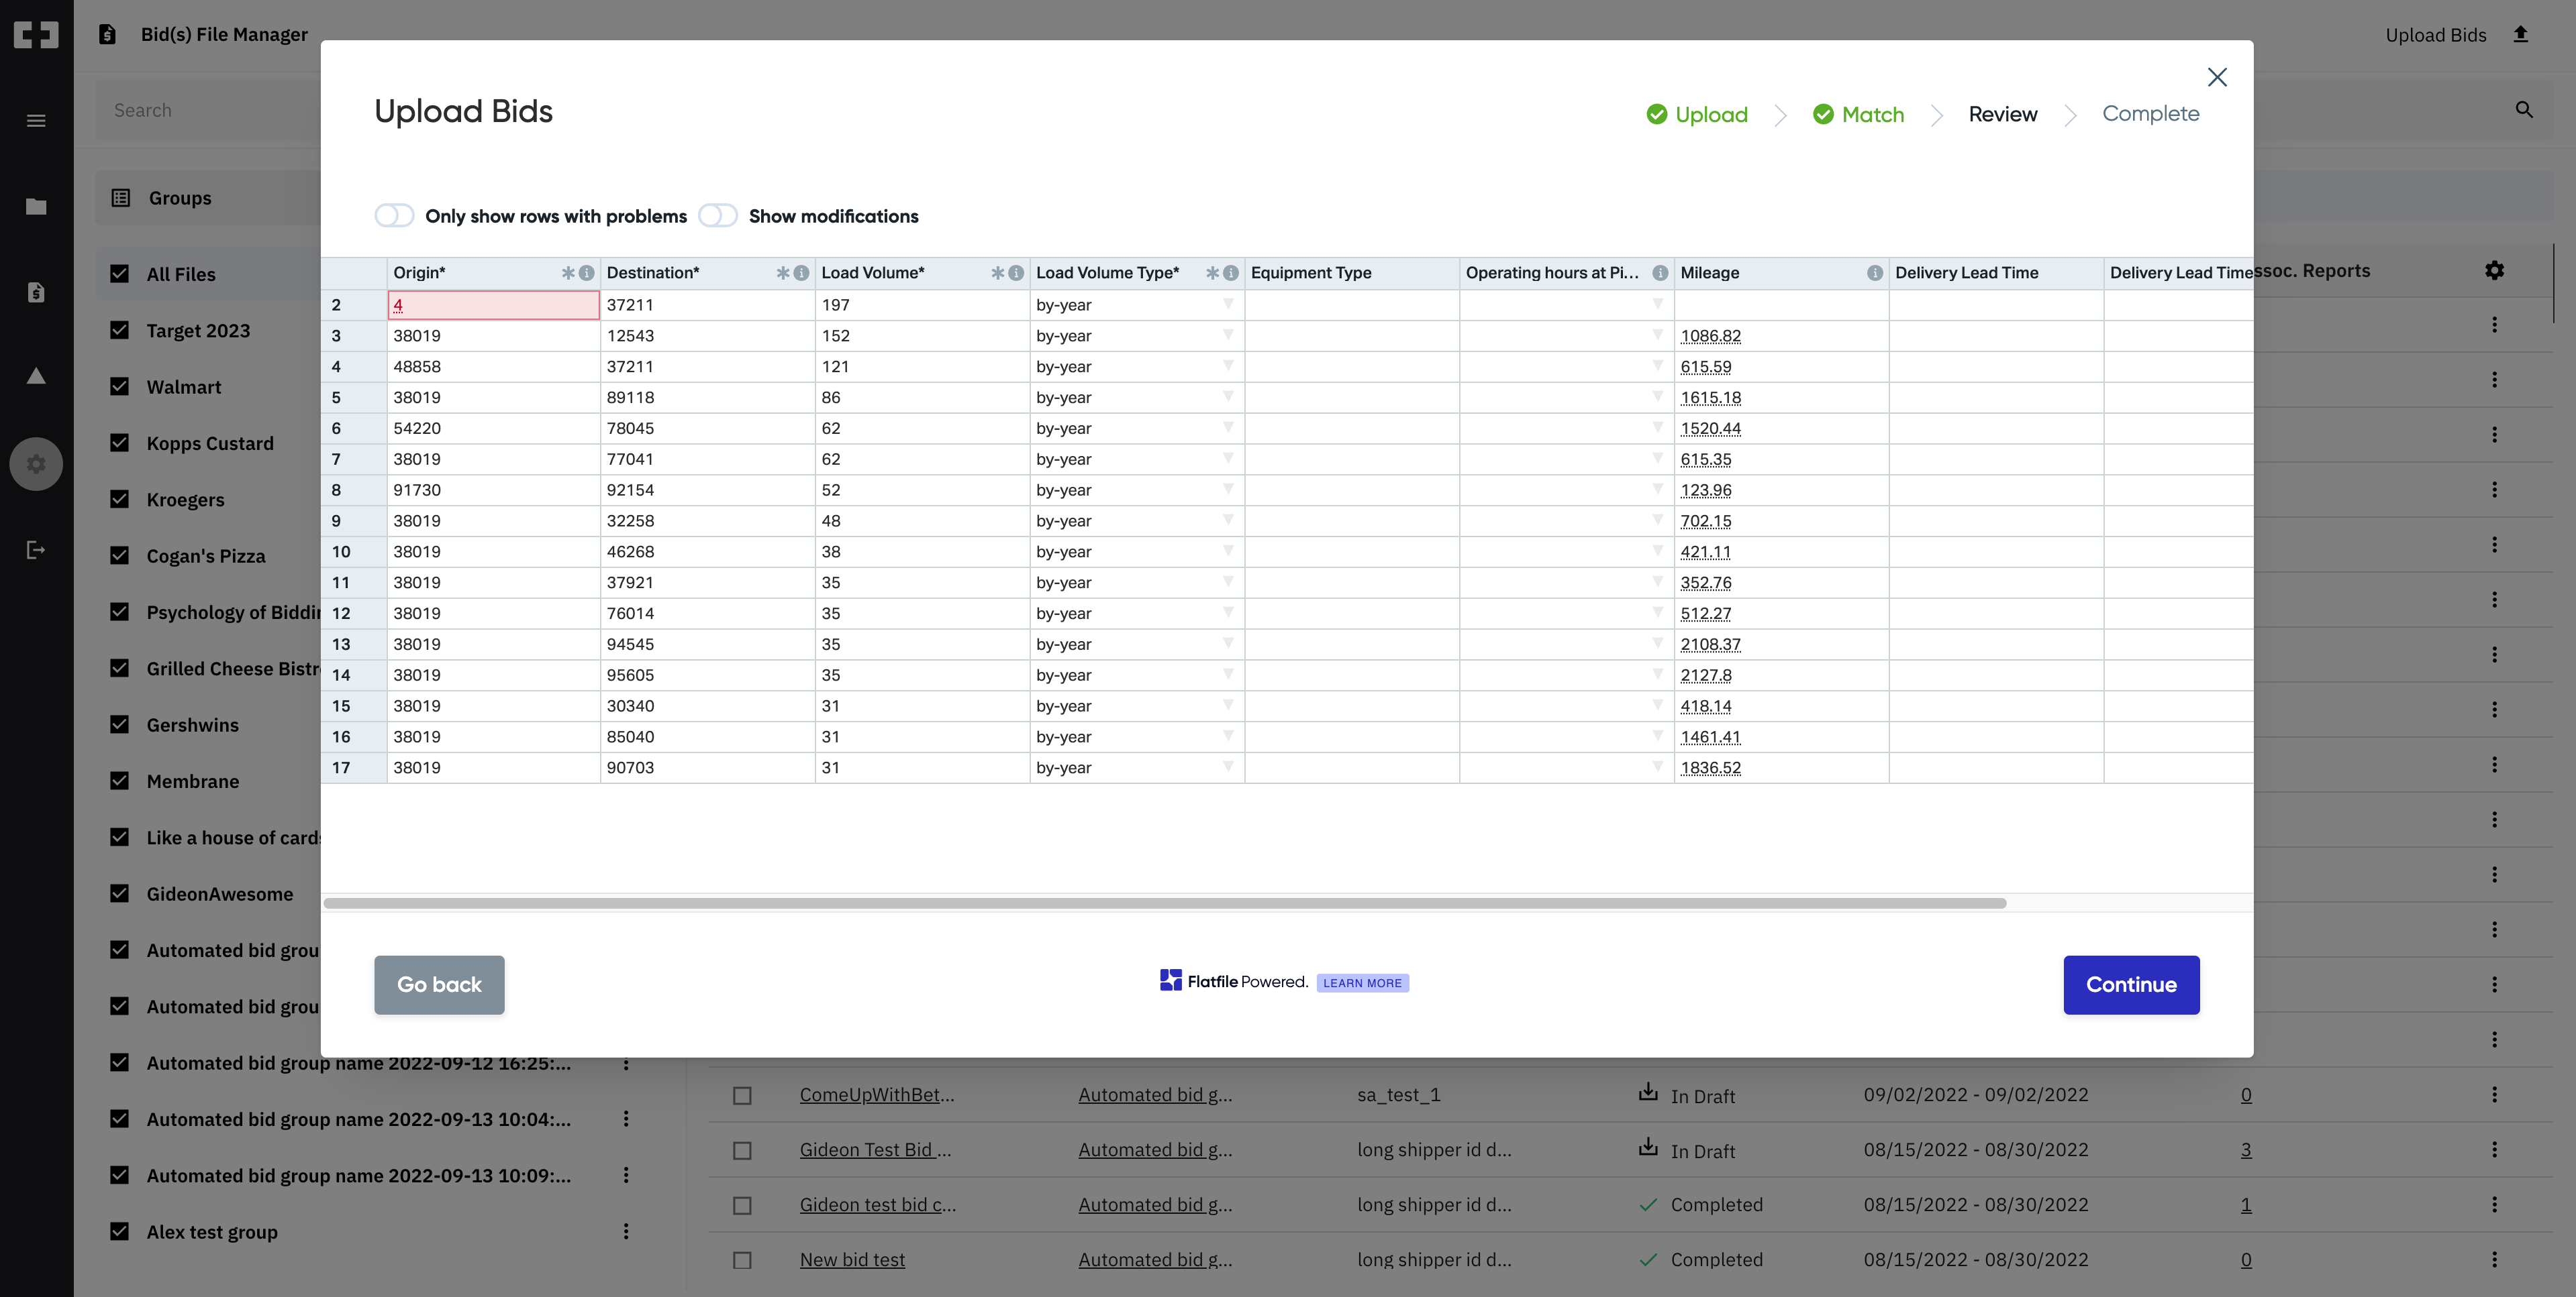Turn on the Show modifications toggle
The image size is (2576, 1297).
(x=717, y=215)
